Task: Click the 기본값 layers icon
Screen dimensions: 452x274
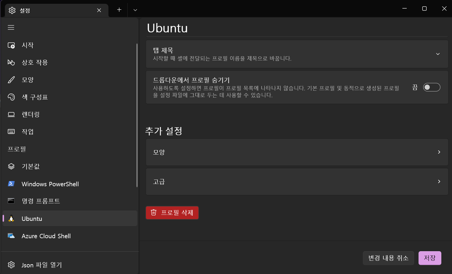Action: click(x=11, y=166)
